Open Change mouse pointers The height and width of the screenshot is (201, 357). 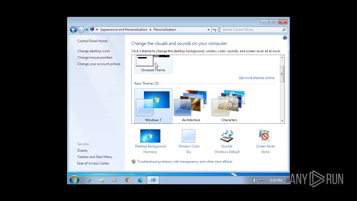coord(95,58)
